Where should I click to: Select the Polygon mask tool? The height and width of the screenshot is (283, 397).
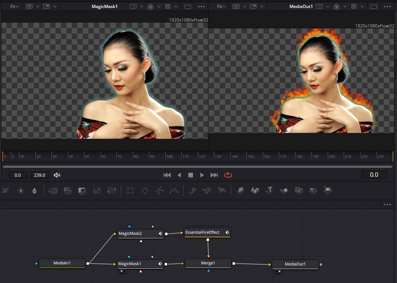click(159, 191)
